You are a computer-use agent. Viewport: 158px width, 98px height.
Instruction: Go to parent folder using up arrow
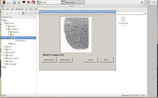coord(19,13)
